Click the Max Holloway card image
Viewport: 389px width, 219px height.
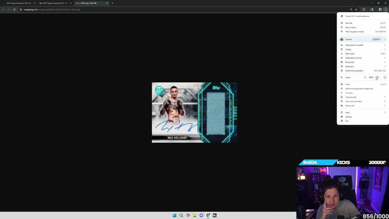194,113
